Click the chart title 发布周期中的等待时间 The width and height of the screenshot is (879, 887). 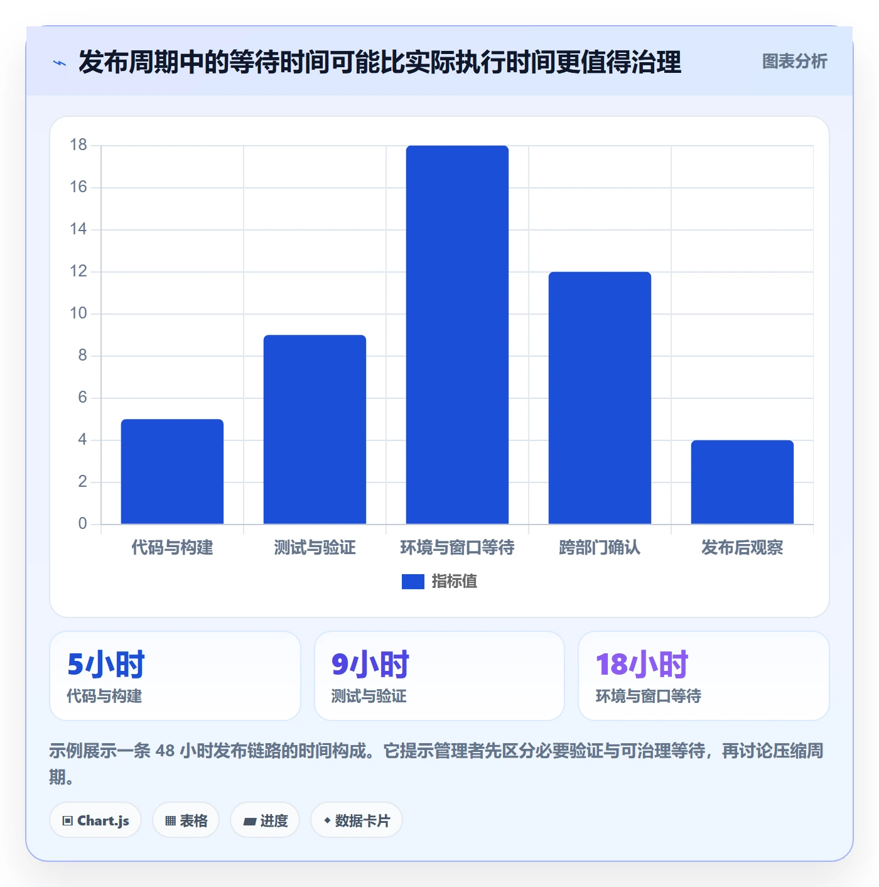click(380, 62)
